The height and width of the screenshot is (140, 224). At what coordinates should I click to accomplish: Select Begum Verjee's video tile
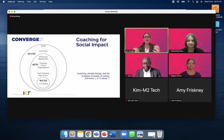(x=190, y=65)
